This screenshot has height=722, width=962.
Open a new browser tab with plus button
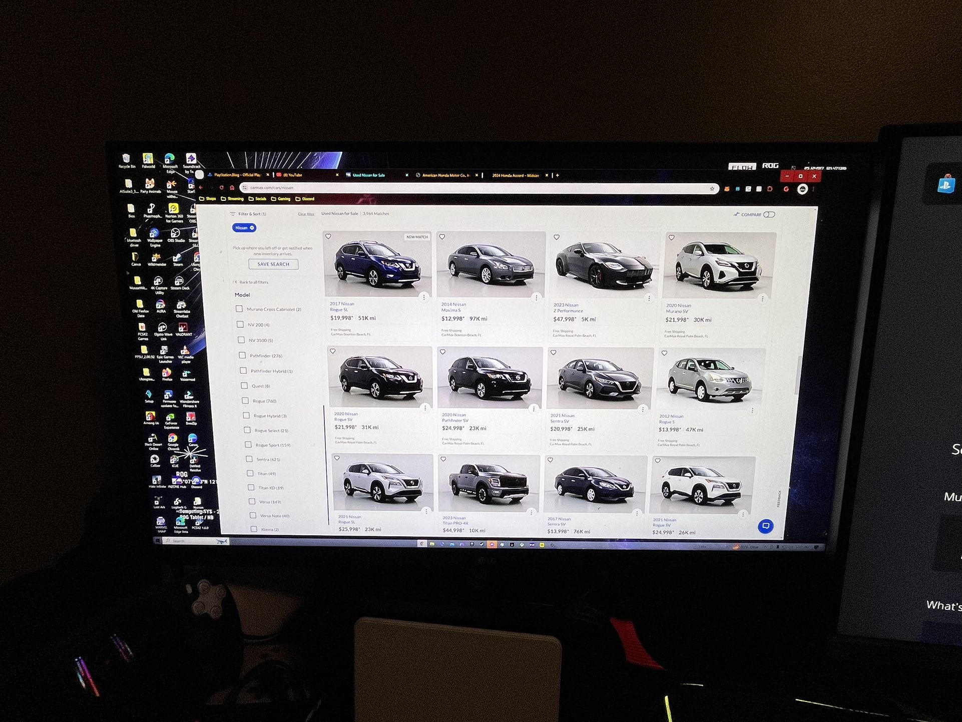click(557, 175)
